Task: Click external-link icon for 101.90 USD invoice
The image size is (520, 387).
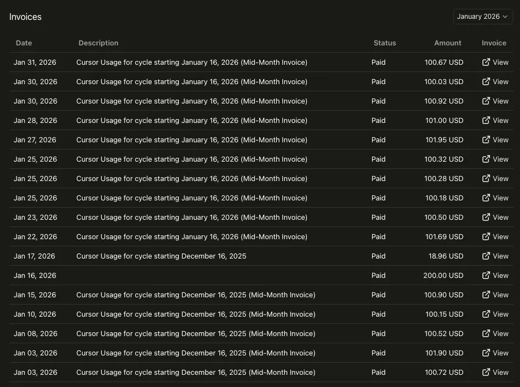Action: pos(486,353)
